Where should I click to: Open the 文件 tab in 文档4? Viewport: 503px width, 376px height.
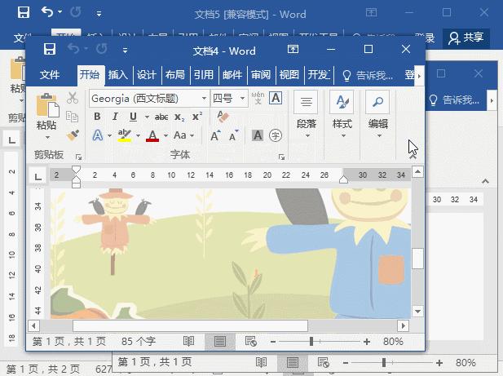click(50, 75)
